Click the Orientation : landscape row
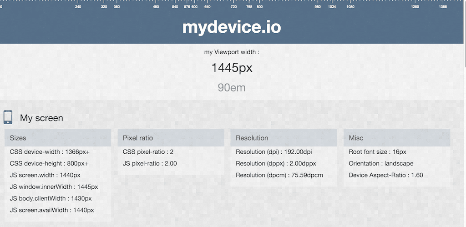The width and height of the screenshot is (466, 227). (x=381, y=163)
